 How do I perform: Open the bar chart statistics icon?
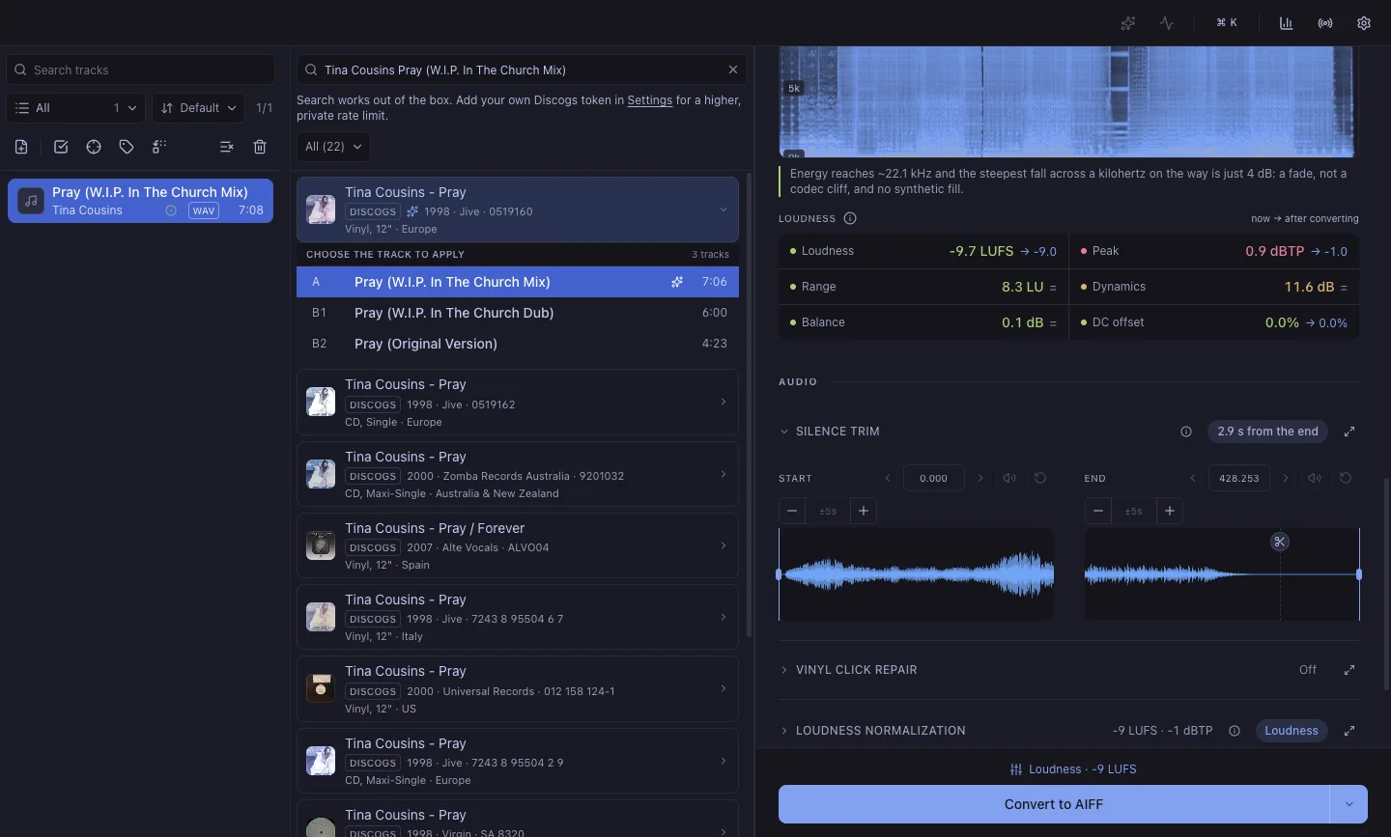coord(1286,23)
